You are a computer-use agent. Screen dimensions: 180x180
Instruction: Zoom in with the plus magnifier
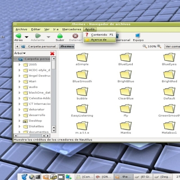pyautogui.click(x=159, y=46)
